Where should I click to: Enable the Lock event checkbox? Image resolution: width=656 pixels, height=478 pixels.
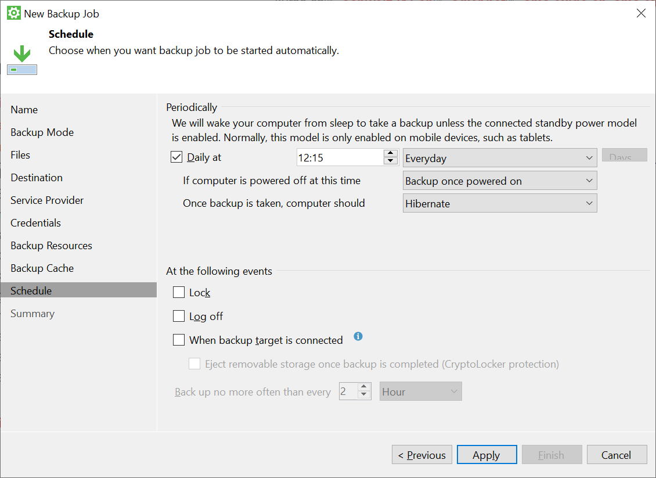179,292
